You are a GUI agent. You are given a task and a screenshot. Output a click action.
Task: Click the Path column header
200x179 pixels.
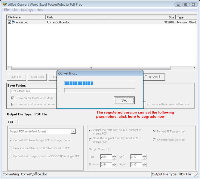(75, 17)
